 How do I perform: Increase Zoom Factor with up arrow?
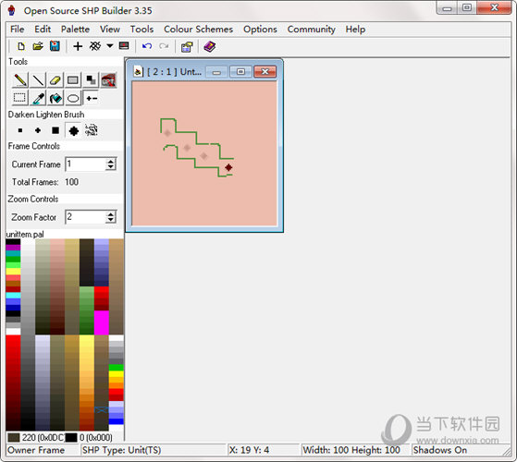click(x=111, y=214)
